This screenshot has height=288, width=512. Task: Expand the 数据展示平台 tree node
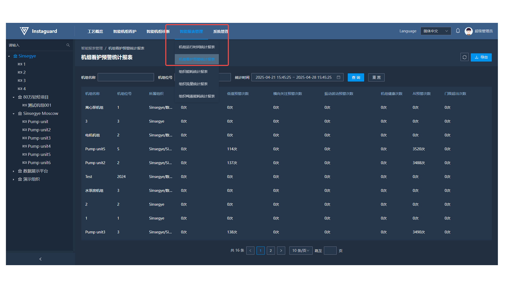pos(14,171)
